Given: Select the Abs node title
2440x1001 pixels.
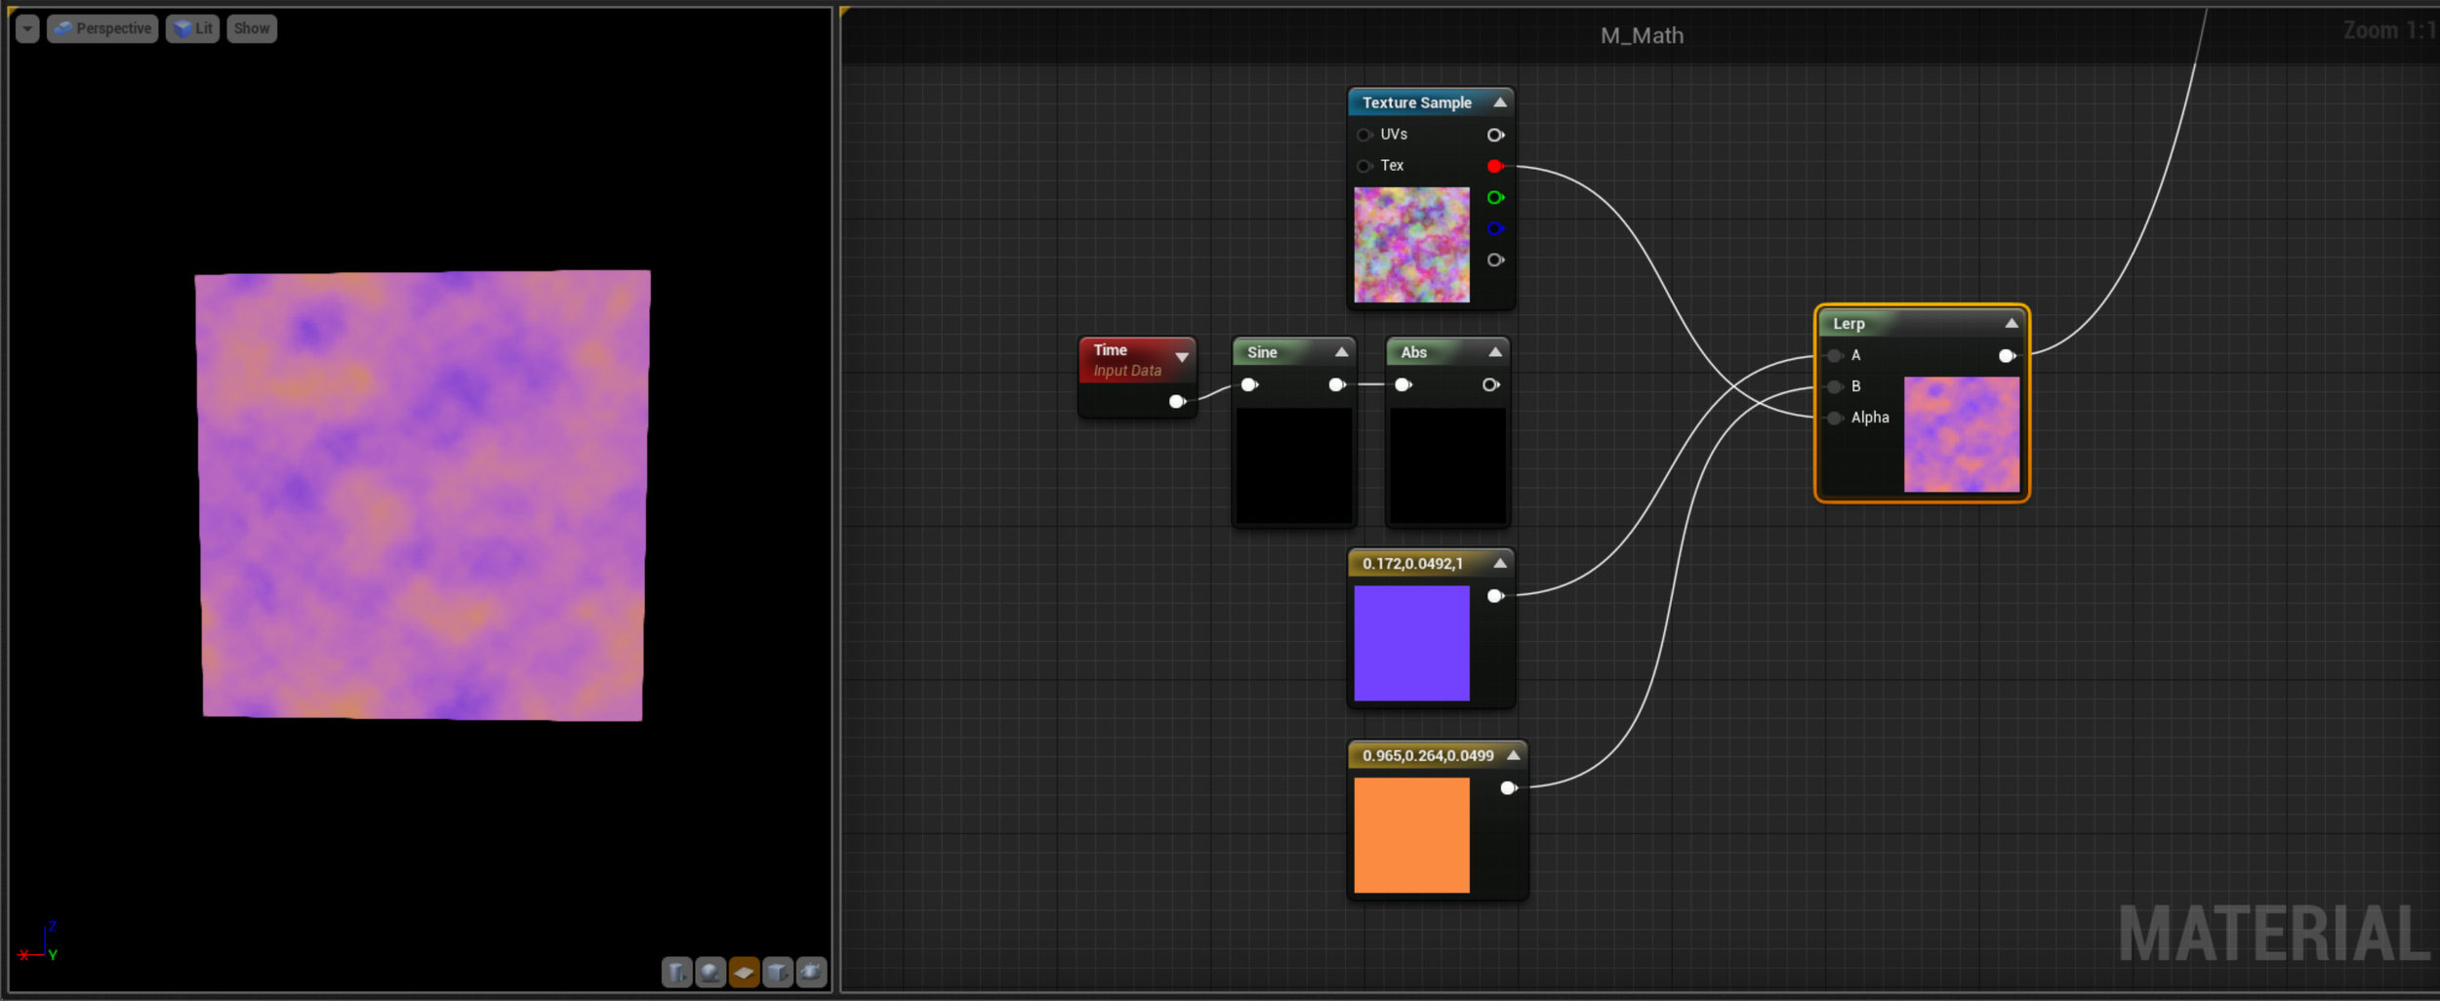Looking at the screenshot, I should [1413, 352].
